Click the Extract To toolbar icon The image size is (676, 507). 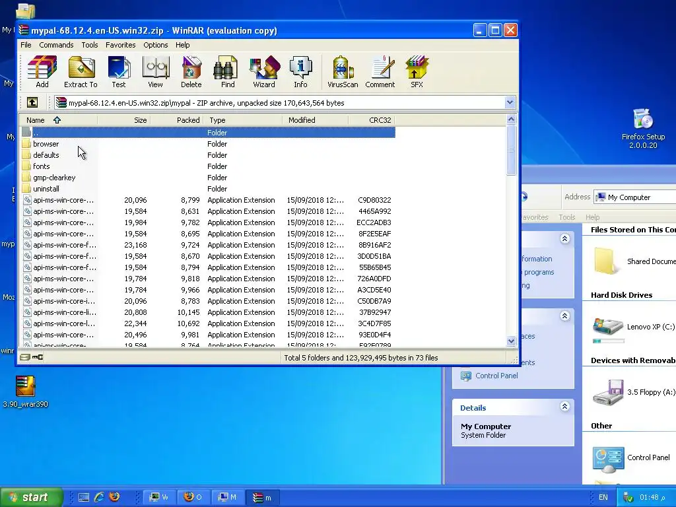click(x=81, y=72)
